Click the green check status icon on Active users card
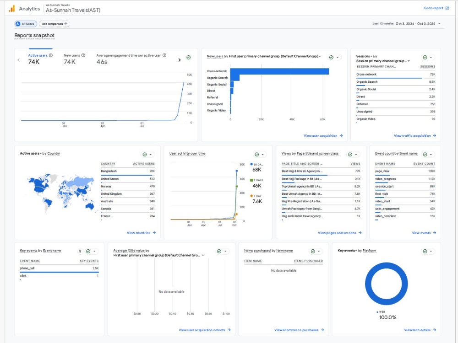Image resolution: width=458 pixels, height=343 pixels. coord(189,58)
